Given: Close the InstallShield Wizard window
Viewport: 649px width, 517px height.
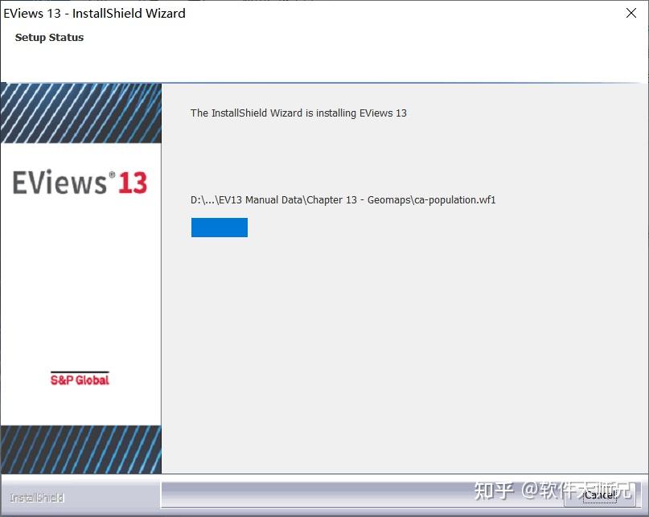Looking at the screenshot, I should (630, 13).
